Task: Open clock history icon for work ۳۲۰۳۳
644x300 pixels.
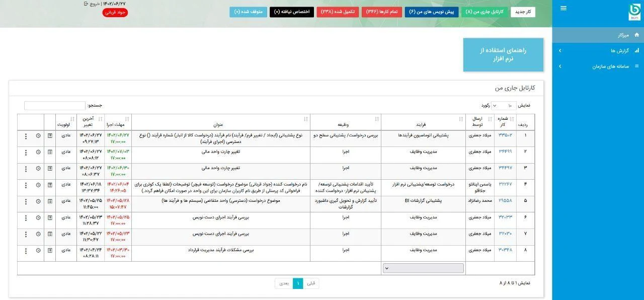Action: [x=38, y=218]
